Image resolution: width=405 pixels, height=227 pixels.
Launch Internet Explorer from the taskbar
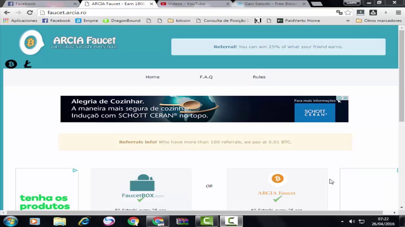(x=84, y=221)
